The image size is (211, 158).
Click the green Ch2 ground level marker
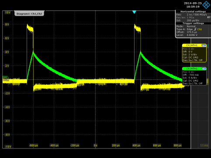point(6,77)
